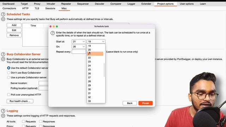This screenshot has width=226, height=127.
Task: Switch to the Sequencer tab
Action: (x=83, y=4)
